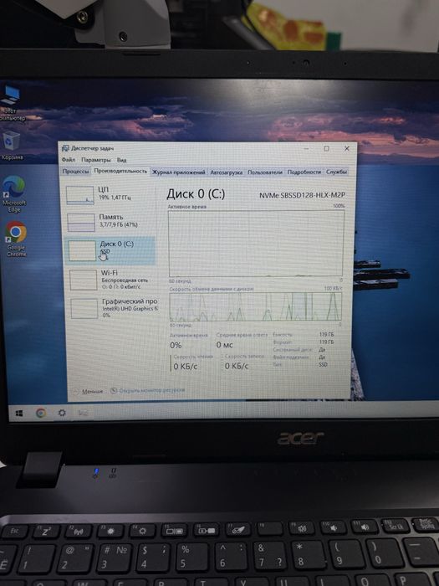This screenshot has width=439, height=586.
Task: Click the Диск 0 (C:) heading
Action: coord(196,193)
